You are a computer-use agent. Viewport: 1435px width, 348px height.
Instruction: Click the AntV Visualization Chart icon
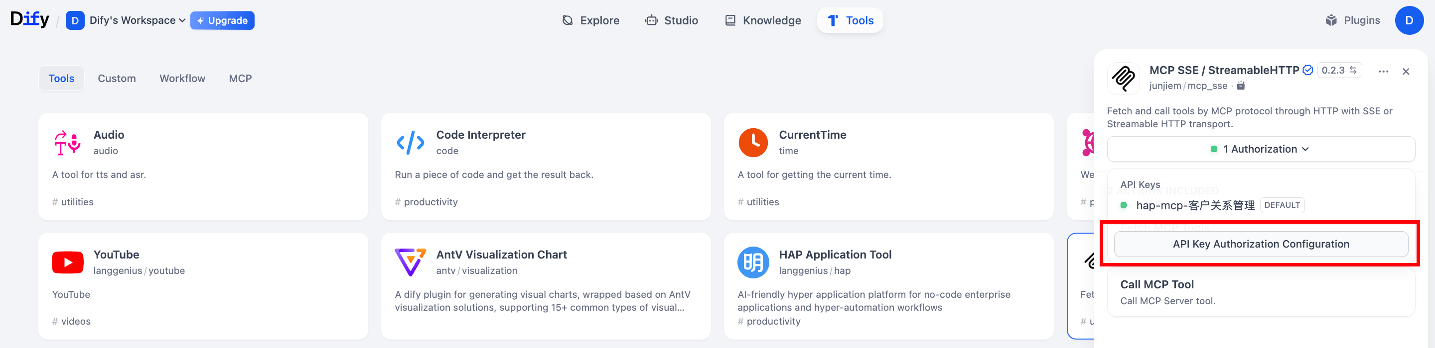click(410, 262)
